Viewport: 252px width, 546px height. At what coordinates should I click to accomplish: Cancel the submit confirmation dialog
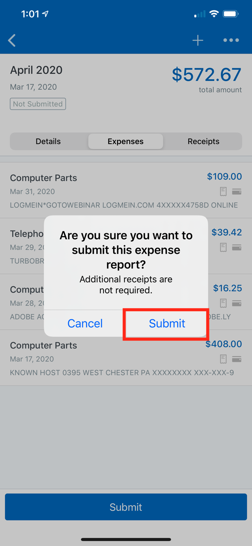[x=85, y=323]
